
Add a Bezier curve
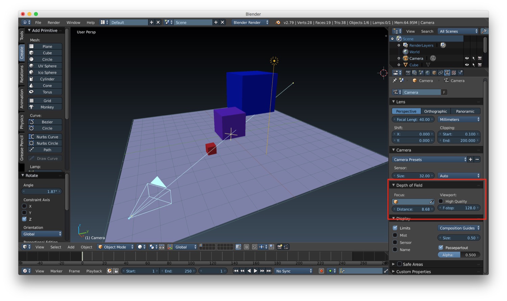pos(45,122)
